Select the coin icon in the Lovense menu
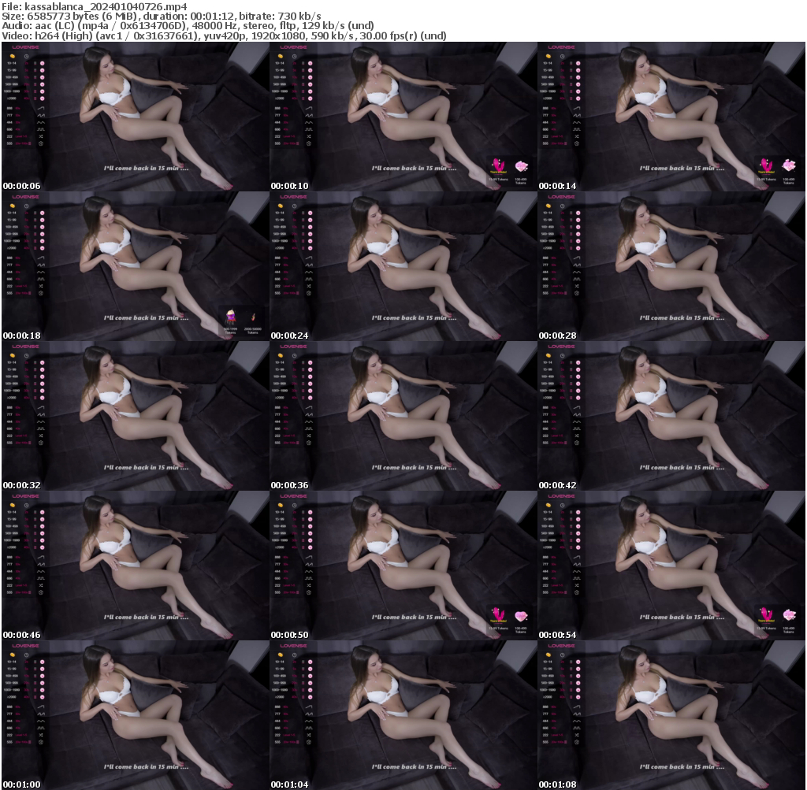807x790 pixels. click(13, 56)
